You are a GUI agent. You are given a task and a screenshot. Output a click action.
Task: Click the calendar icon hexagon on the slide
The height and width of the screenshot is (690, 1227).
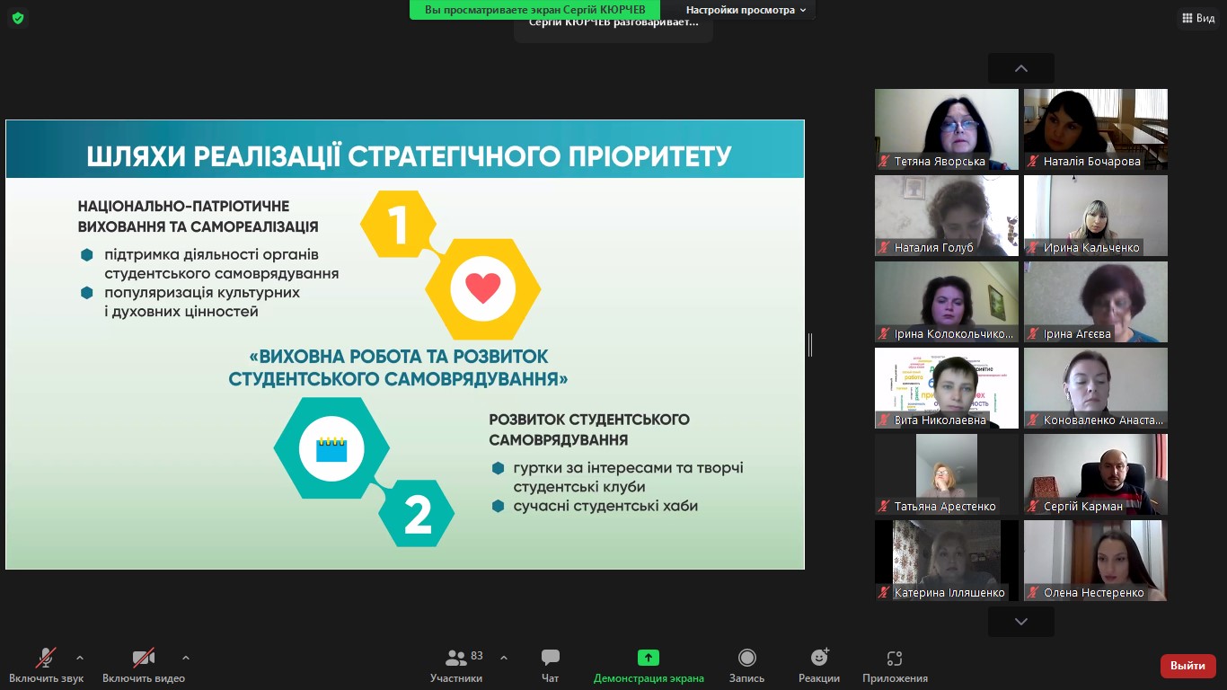[331, 447]
